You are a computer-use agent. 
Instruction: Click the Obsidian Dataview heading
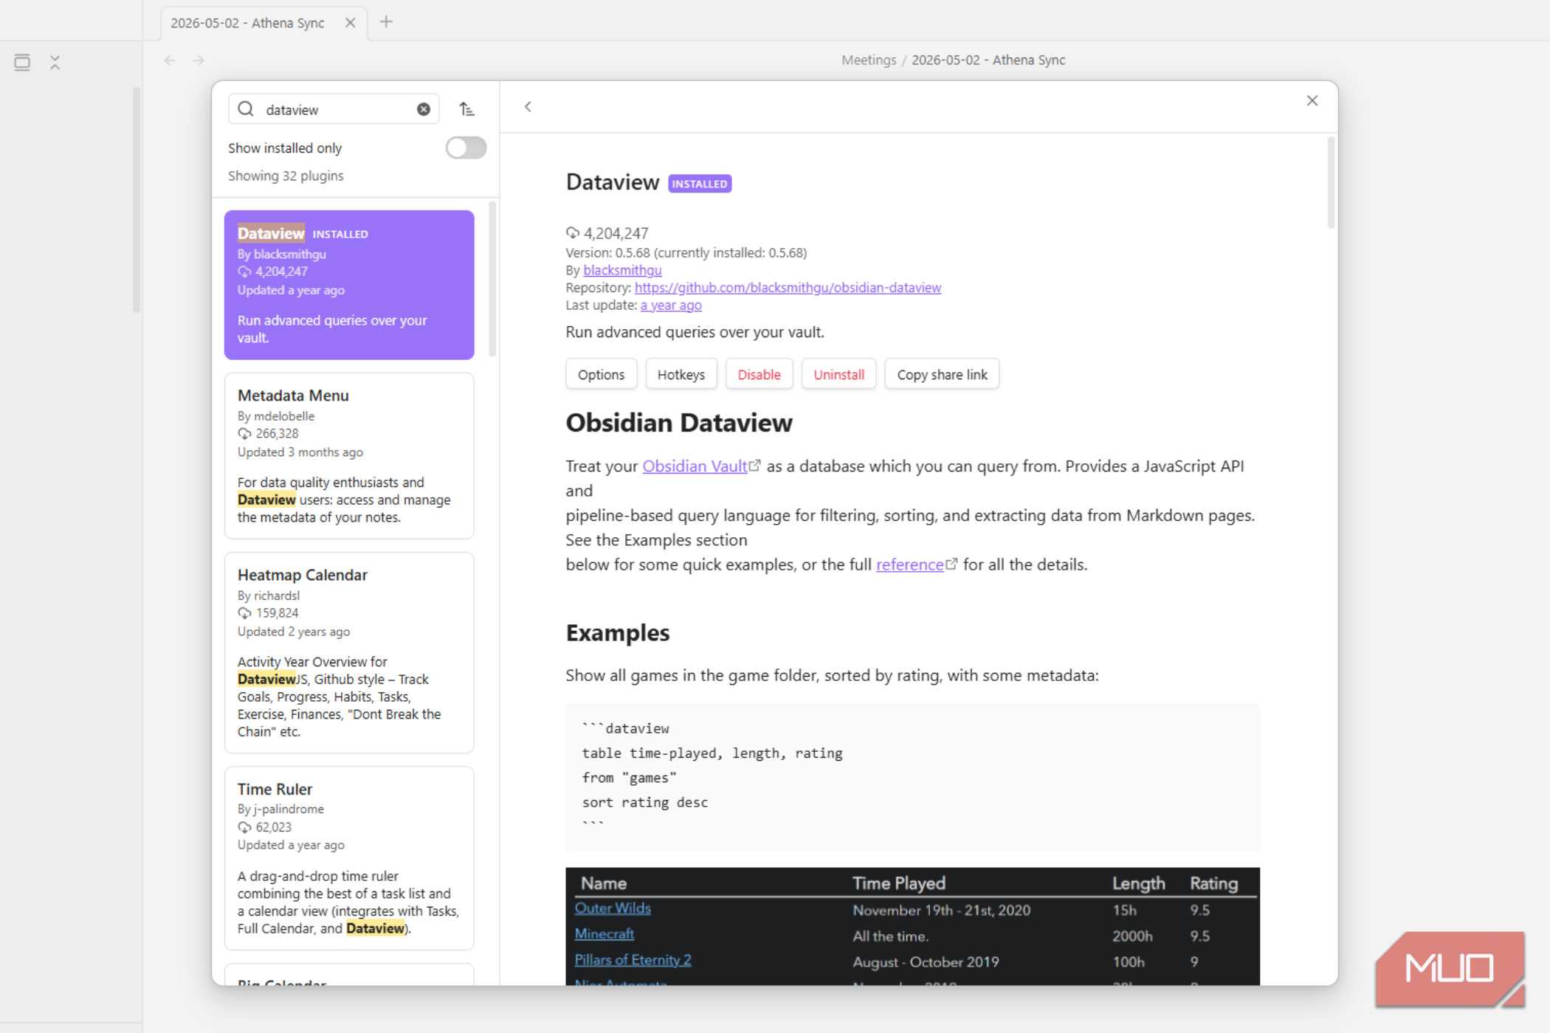point(679,423)
